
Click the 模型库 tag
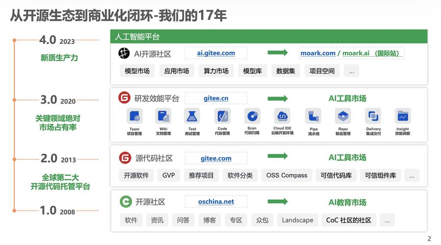(x=252, y=71)
